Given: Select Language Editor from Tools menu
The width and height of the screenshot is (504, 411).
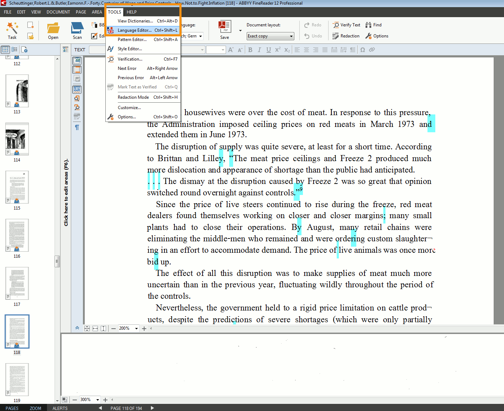Looking at the screenshot, I should tap(135, 30).
